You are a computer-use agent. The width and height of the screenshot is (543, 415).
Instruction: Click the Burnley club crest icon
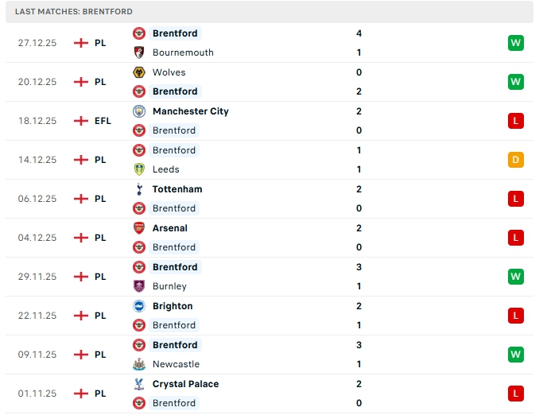click(x=139, y=286)
